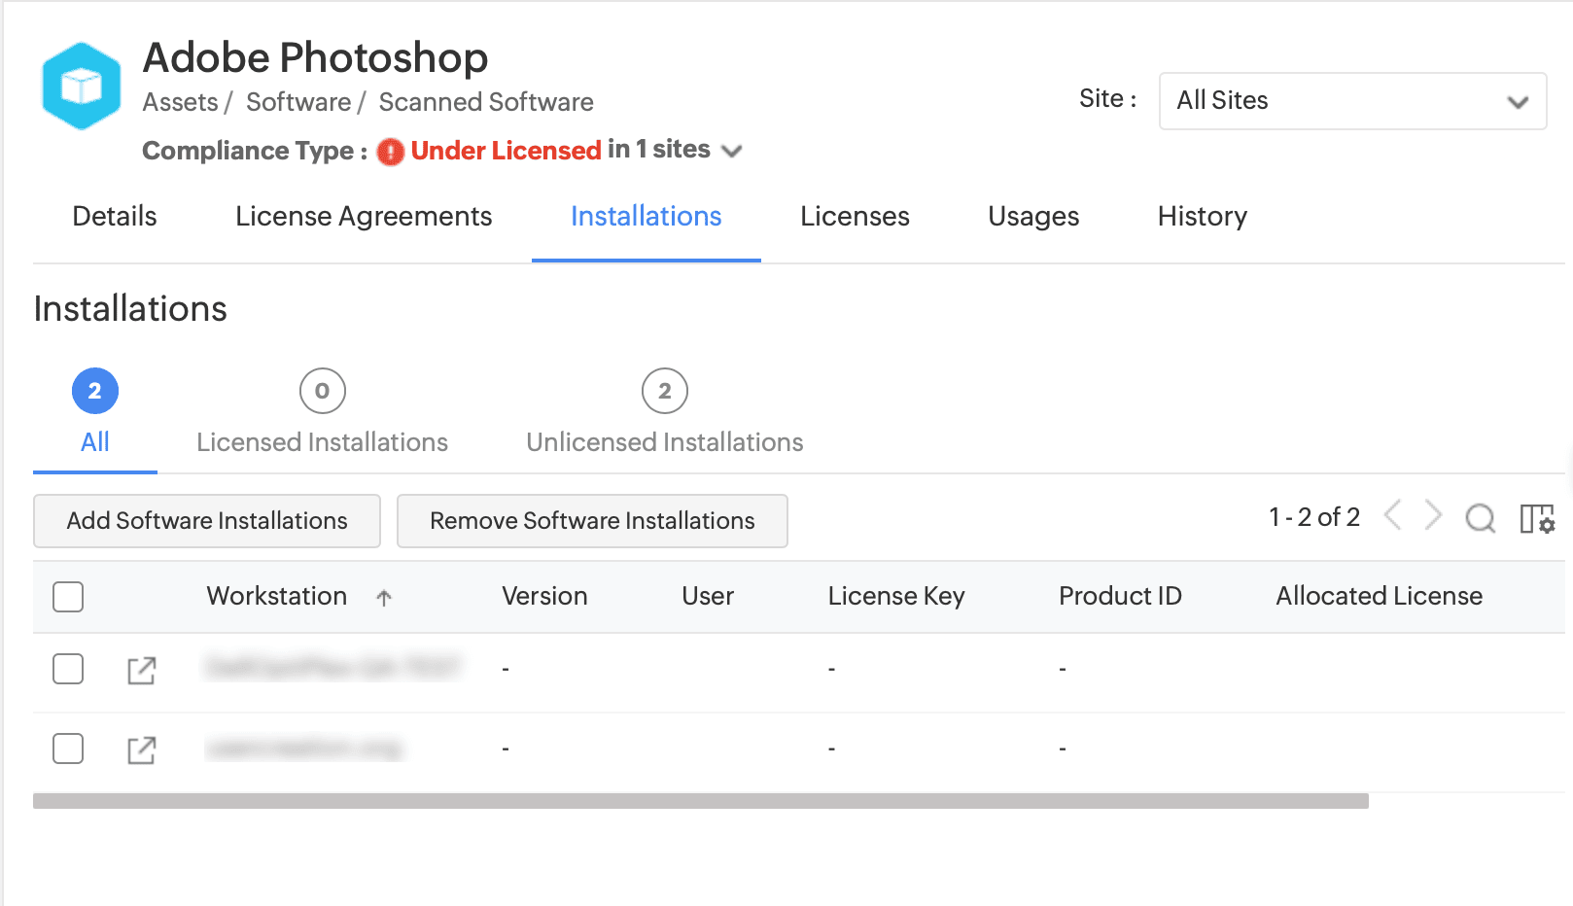This screenshot has width=1573, height=906.
Task: Select the first installation row checkbox
Action: click(68, 669)
